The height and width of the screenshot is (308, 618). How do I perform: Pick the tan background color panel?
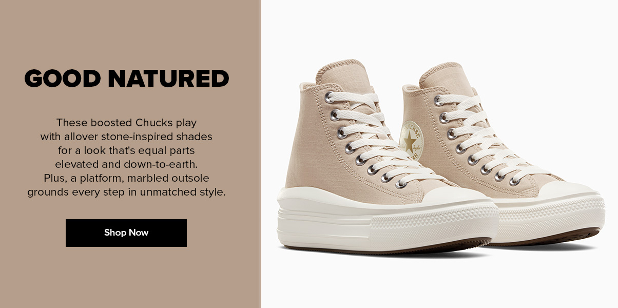(x=130, y=154)
